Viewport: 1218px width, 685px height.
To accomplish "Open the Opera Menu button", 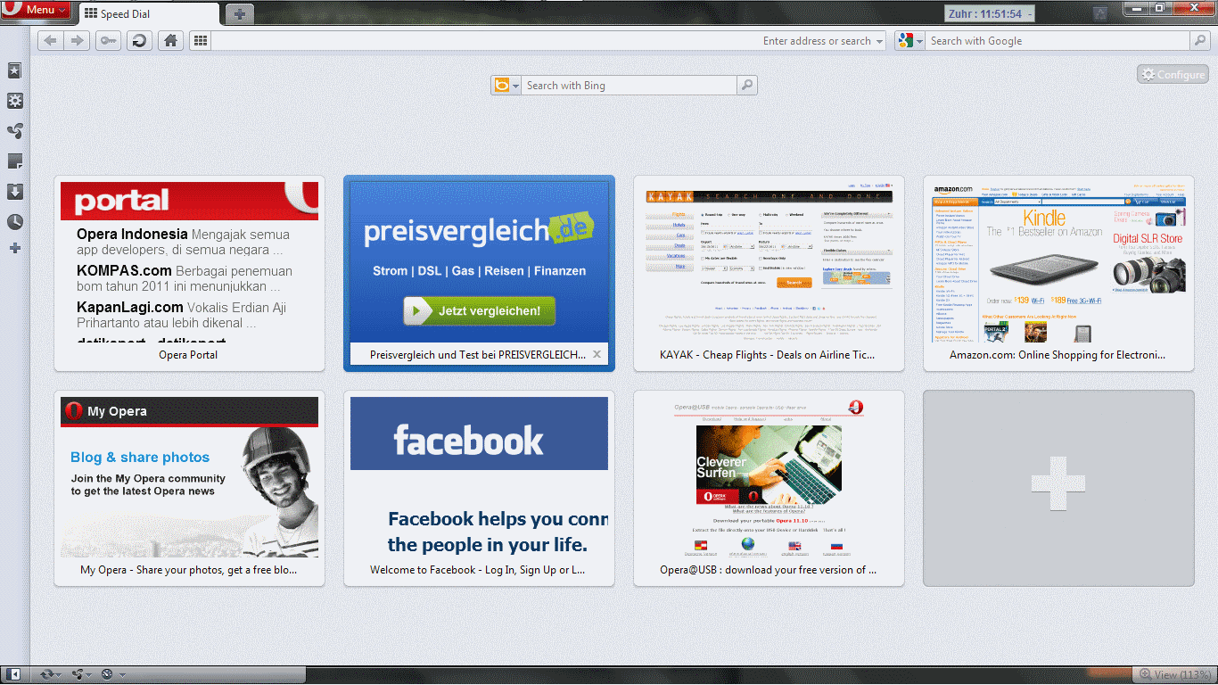I will (37, 10).
